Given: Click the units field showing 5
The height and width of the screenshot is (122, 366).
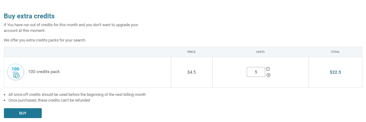Looking at the screenshot, I should (256, 72).
